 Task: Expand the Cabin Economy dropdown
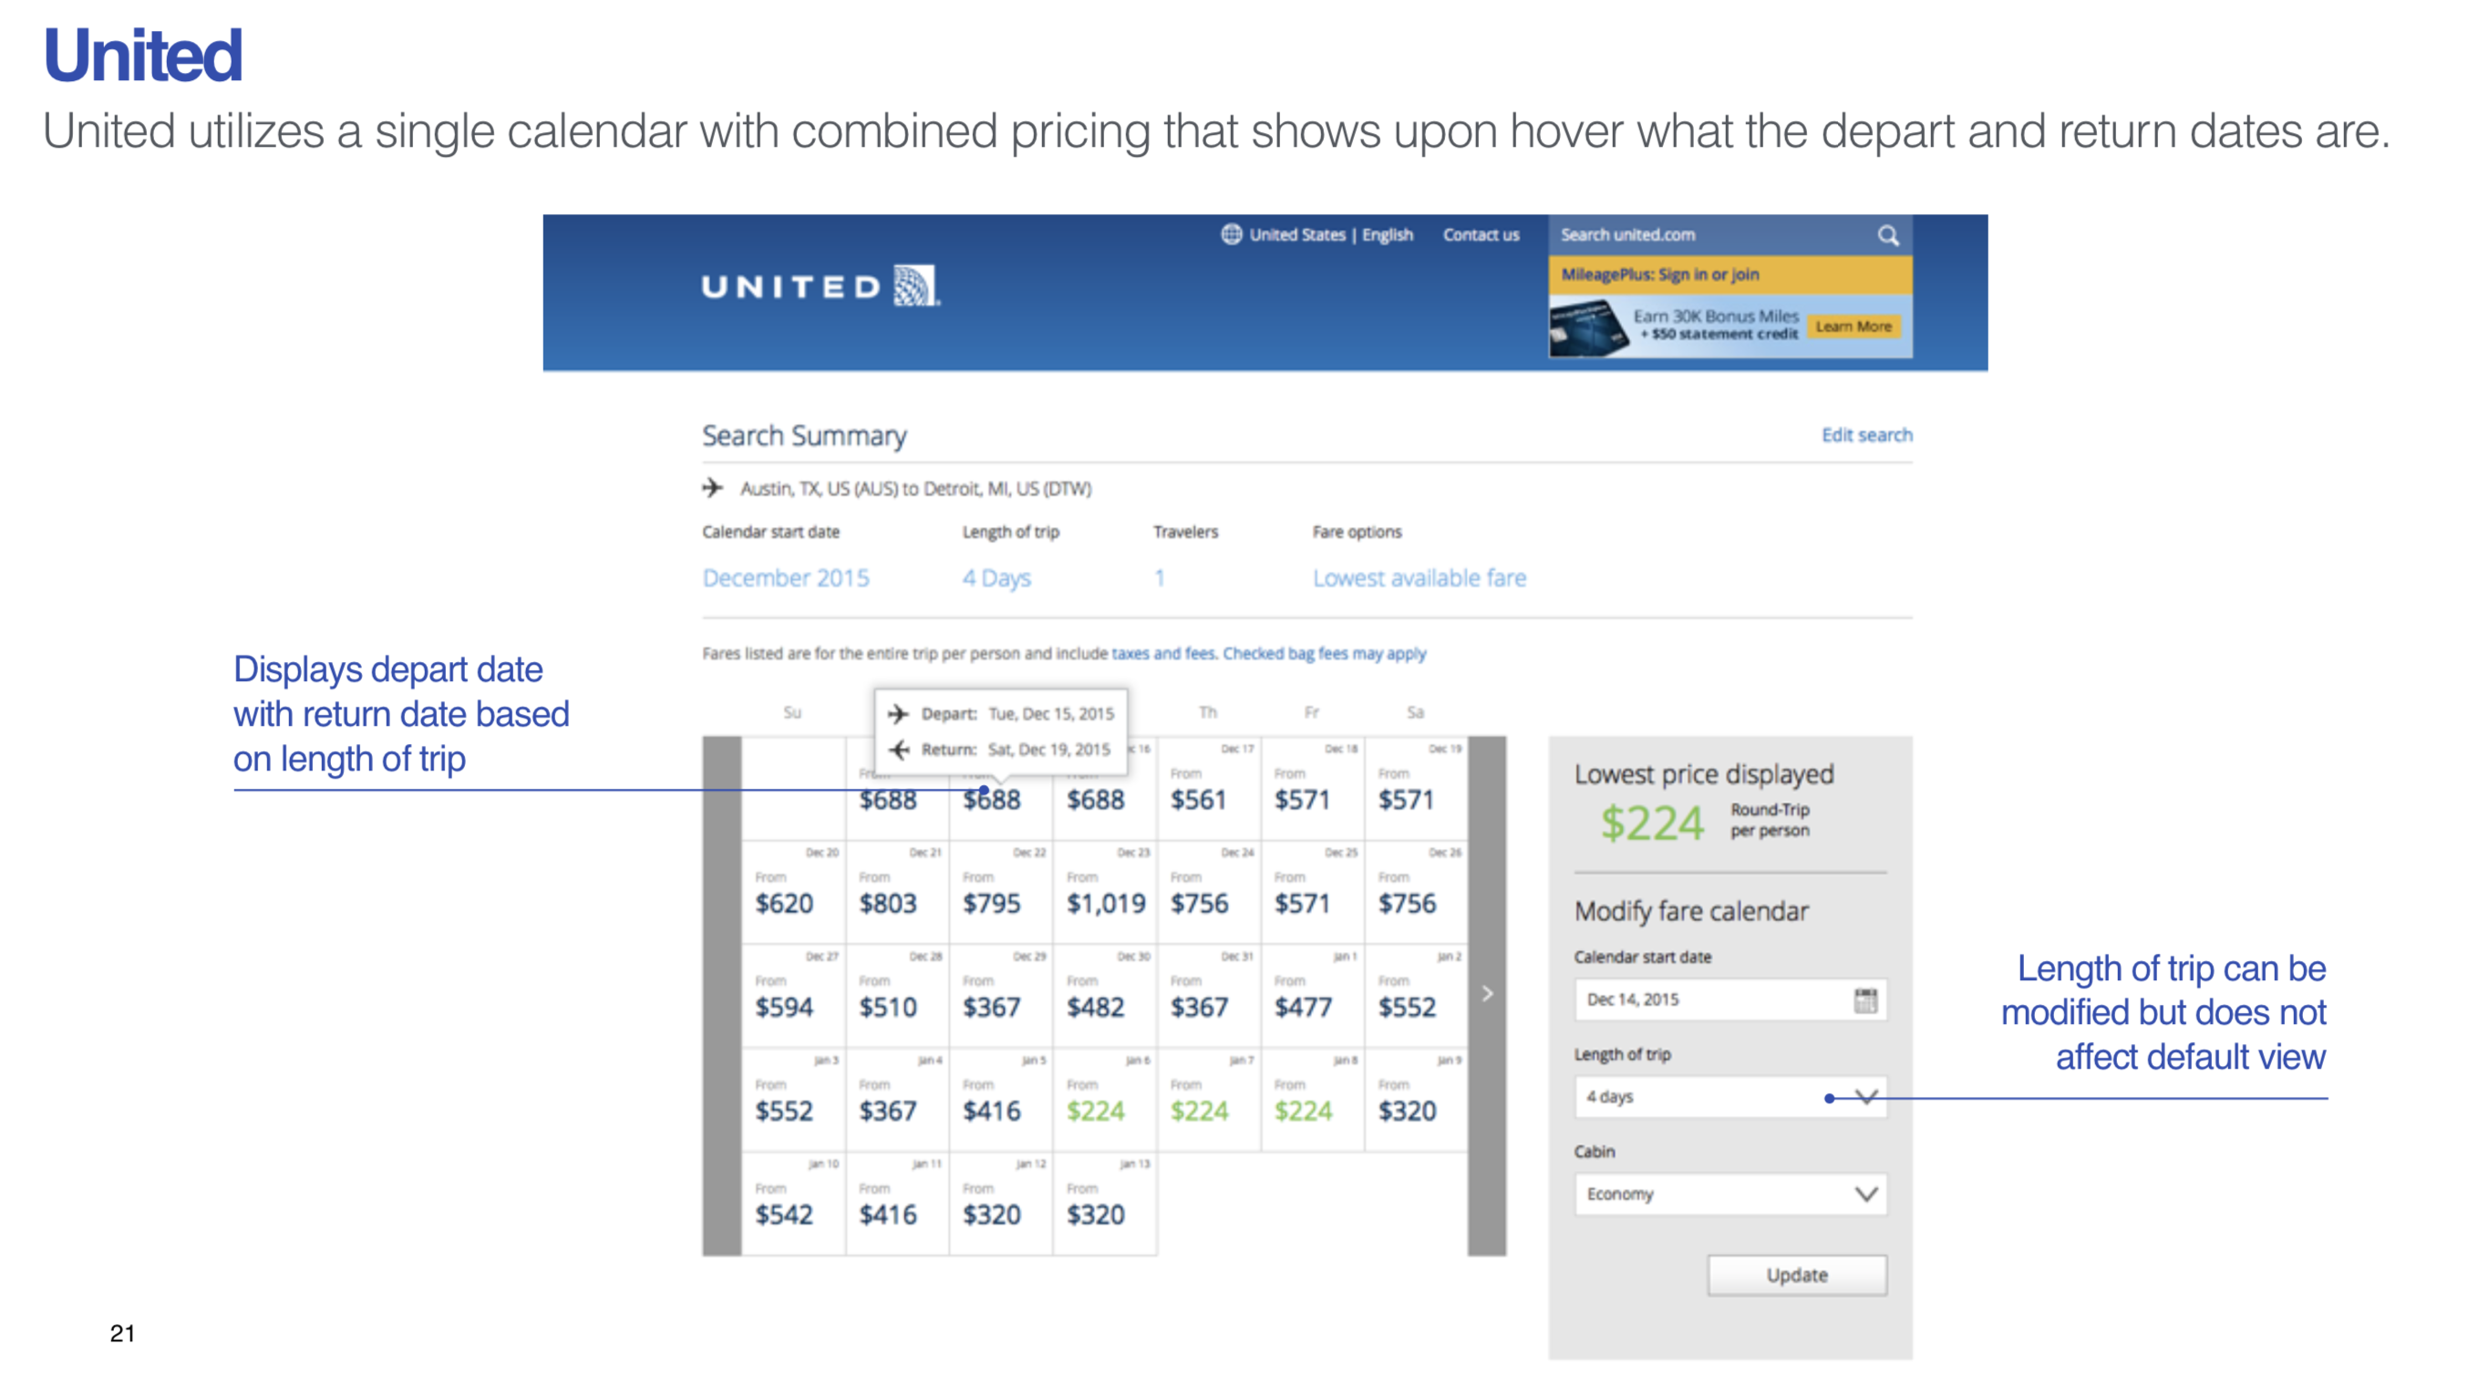coord(1729,1194)
